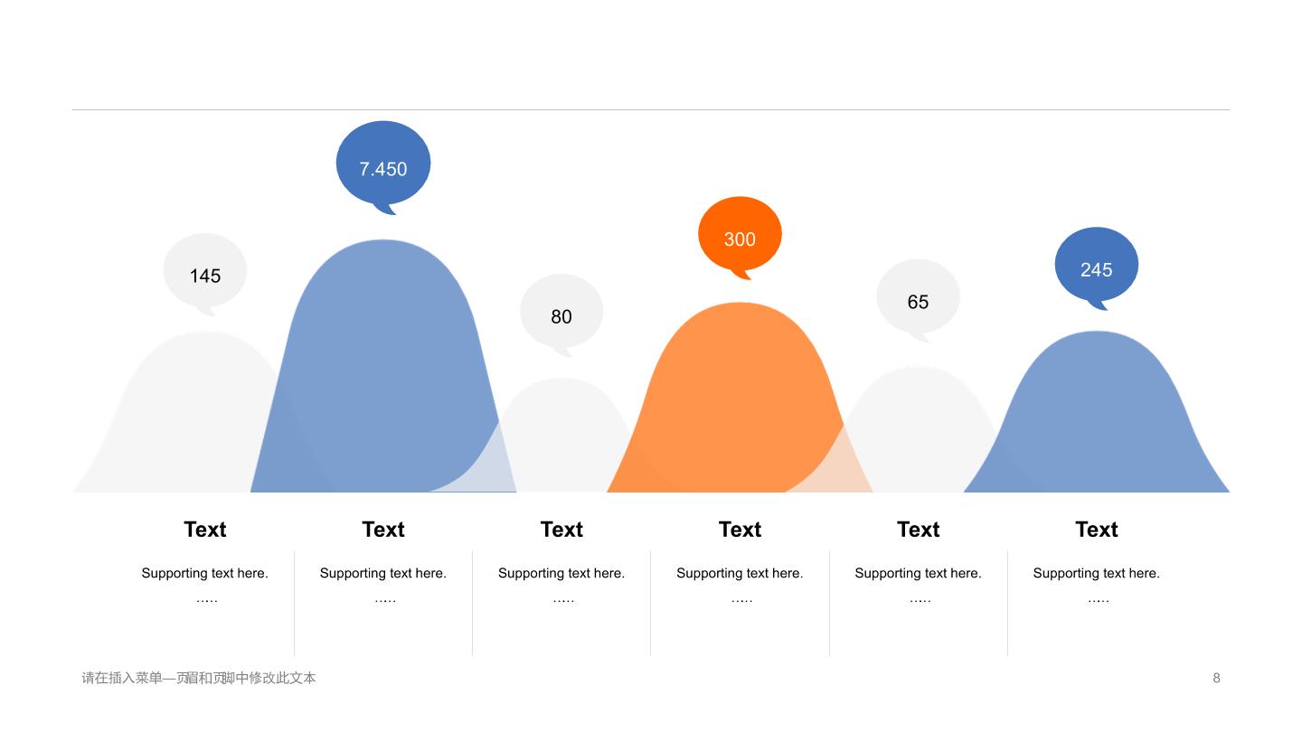Select Supporting text under the third heading

[x=561, y=573]
